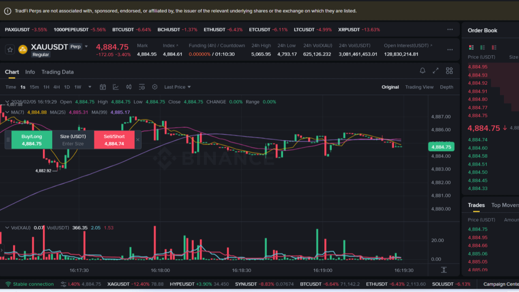519x292 pixels.
Task: Select the Original chart view
Action: pos(390,87)
